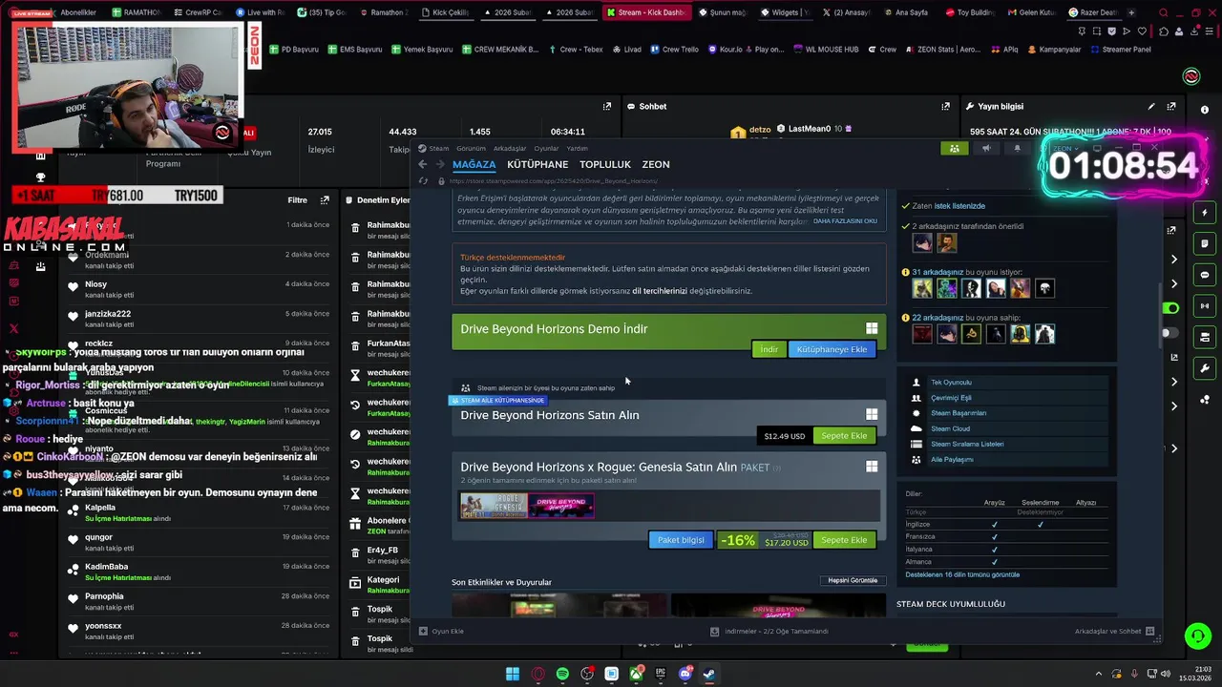Turn off the green toggle switch in the right sidebar
The height and width of the screenshot is (687, 1222).
[1170, 308]
